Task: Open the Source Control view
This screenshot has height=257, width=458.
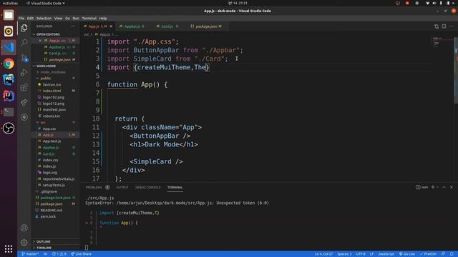Action: pyautogui.click(x=24, y=58)
